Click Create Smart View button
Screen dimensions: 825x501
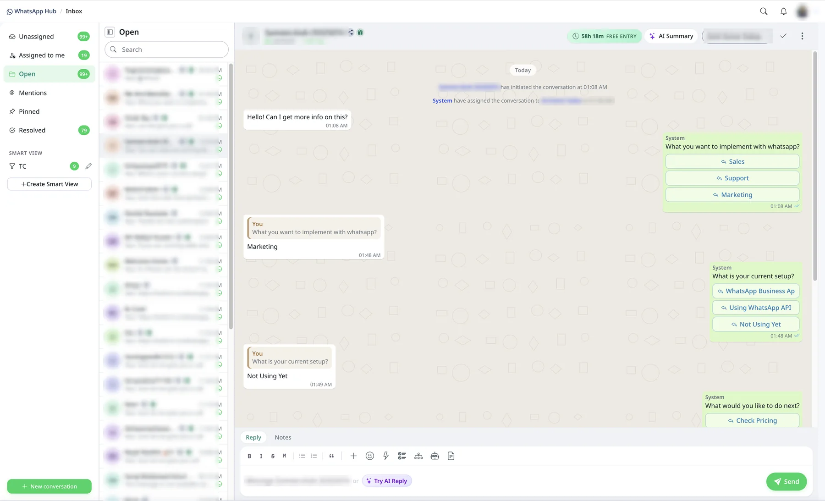(49, 184)
